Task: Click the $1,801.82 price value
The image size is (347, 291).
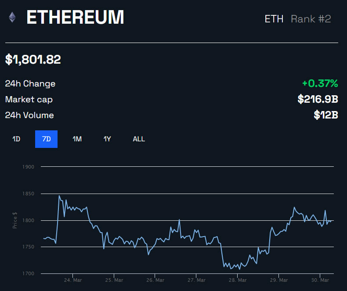Action: point(33,60)
